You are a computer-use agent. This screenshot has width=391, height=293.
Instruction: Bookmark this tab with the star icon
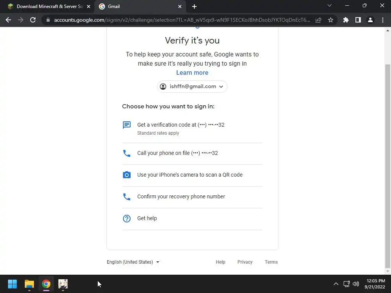click(331, 20)
